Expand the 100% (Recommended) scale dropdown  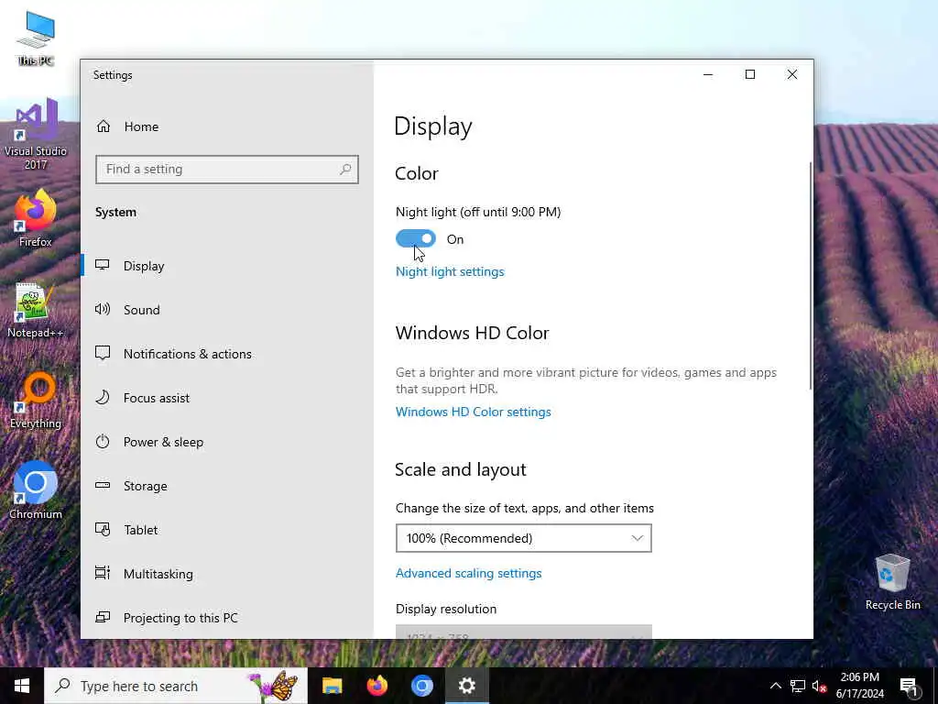click(x=523, y=538)
